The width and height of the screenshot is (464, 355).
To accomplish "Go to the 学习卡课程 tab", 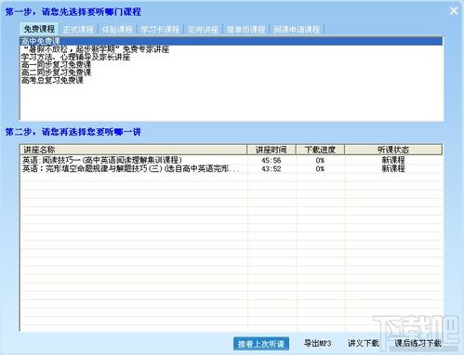I will (160, 30).
